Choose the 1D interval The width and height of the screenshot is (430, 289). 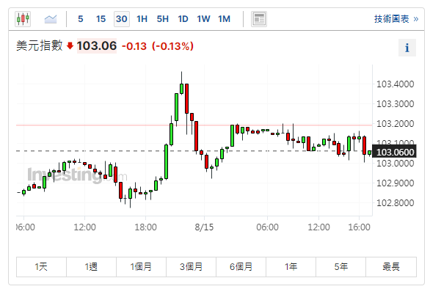coord(183,19)
